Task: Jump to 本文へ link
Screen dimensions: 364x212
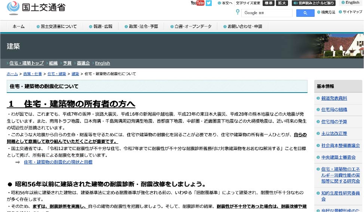Action: pos(225,3)
